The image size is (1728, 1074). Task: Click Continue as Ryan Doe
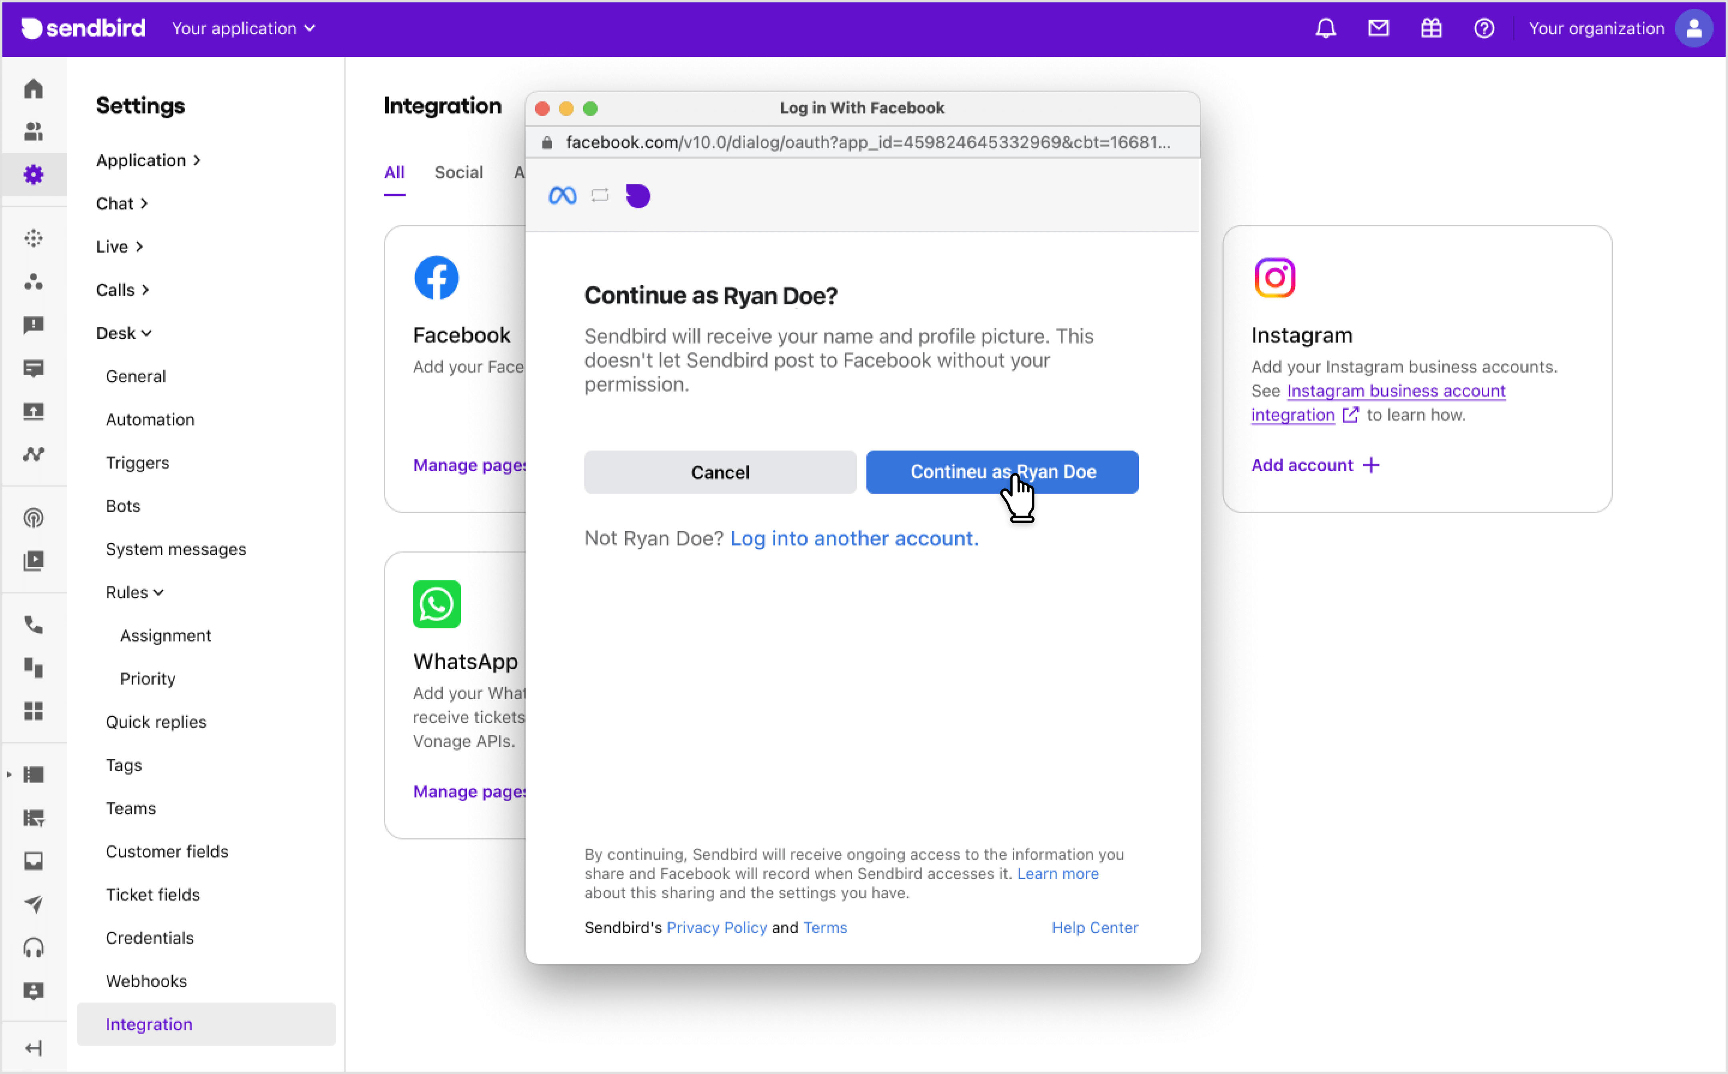[1002, 472]
